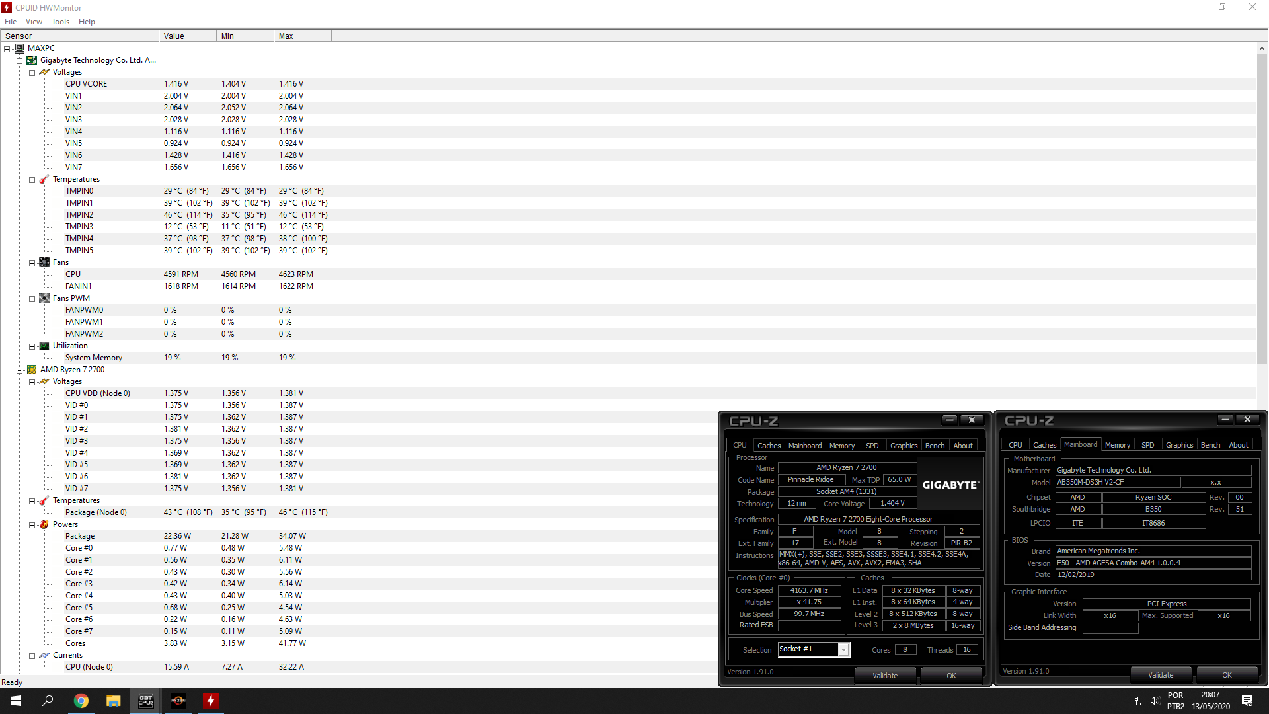The width and height of the screenshot is (1269, 714).
Task: Open the View menu
Action: click(x=34, y=22)
